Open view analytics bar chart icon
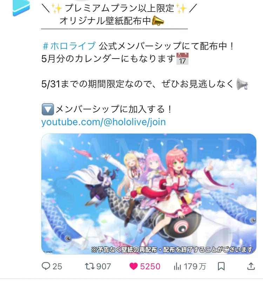 click(177, 266)
